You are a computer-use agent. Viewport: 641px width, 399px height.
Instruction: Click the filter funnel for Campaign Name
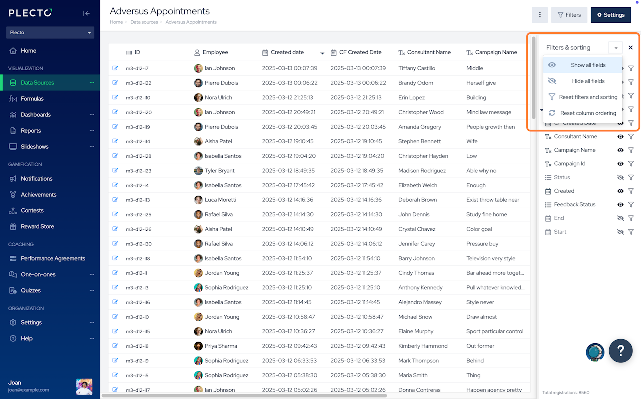[631, 150]
